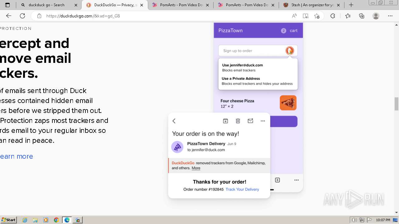Open the media player taskbar icon
399x224 pixels.
click(46, 220)
